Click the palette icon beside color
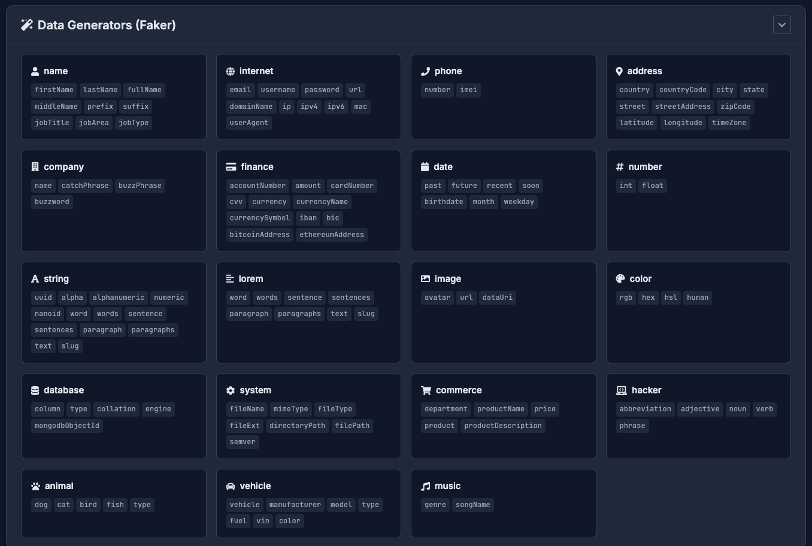 [x=620, y=278]
